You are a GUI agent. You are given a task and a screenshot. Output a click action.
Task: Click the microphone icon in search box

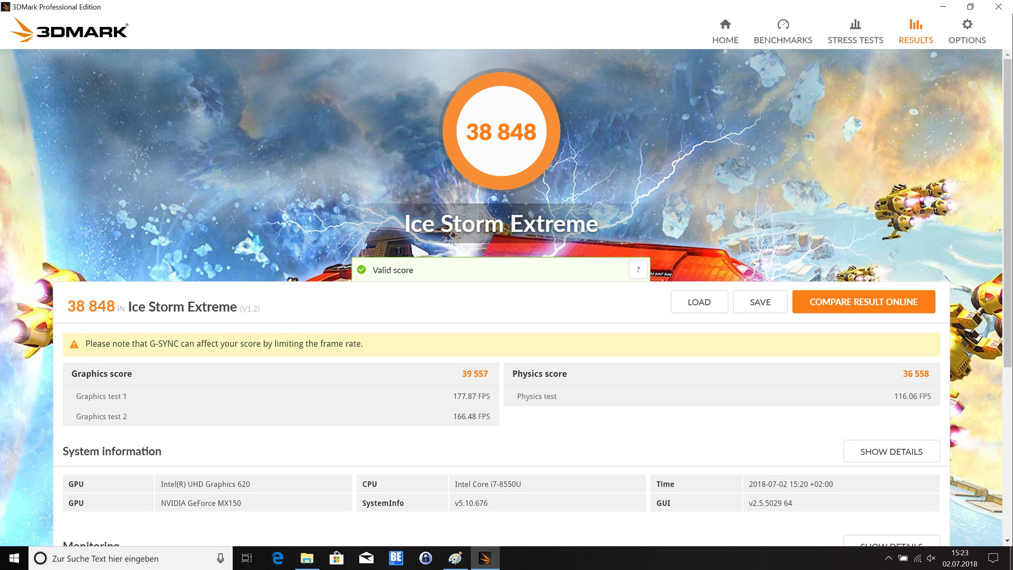click(220, 558)
